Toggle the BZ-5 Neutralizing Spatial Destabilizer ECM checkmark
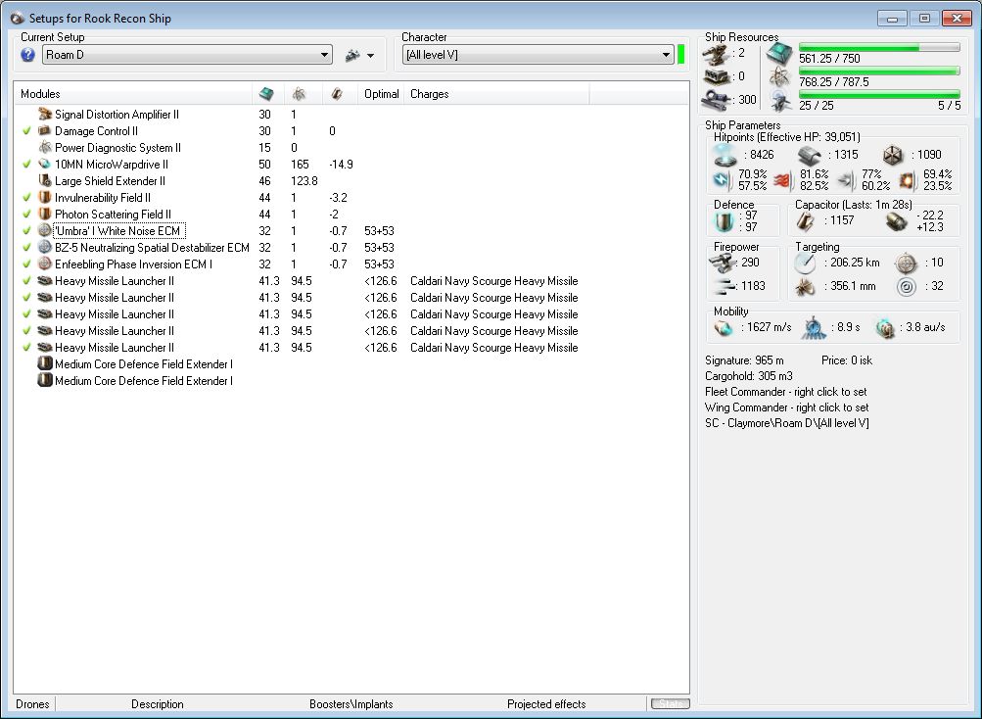The height and width of the screenshot is (719, 982). point(26,247)
